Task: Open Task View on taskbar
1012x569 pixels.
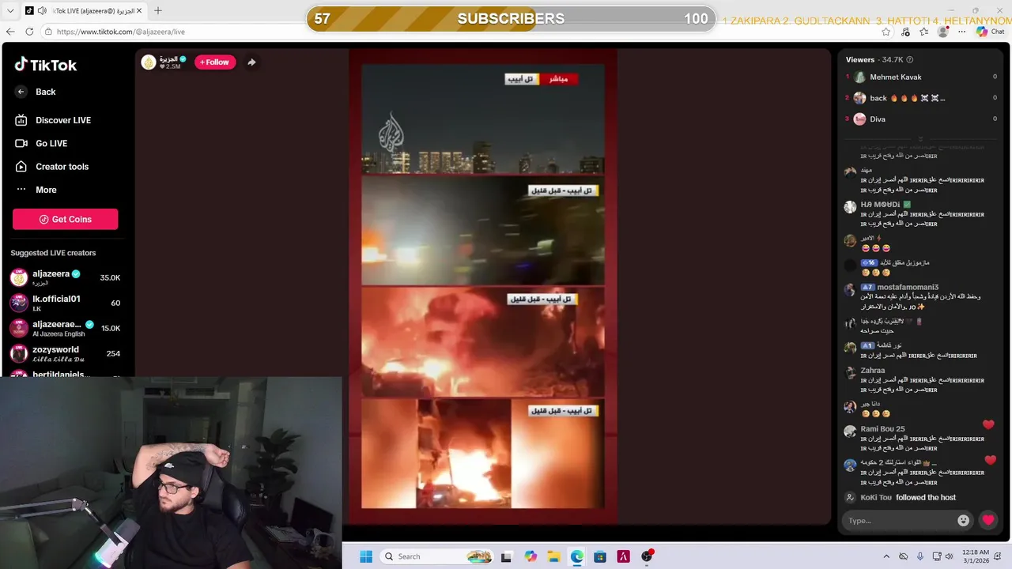Action: point(507,556)
